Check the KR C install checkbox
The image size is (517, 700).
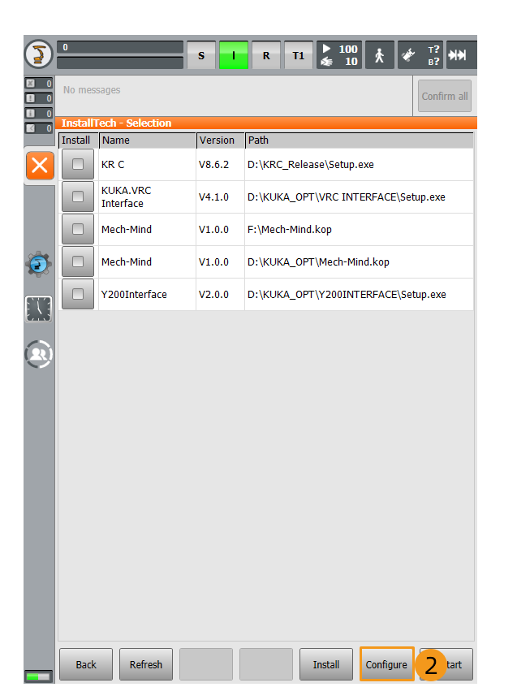click(78, 164)
